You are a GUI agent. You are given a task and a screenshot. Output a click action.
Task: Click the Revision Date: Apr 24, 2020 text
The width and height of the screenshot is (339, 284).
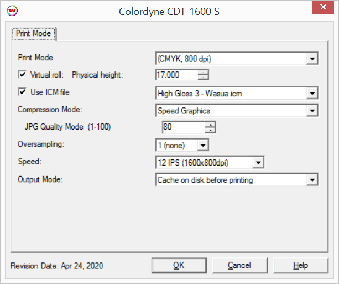[x=57, y=266]
